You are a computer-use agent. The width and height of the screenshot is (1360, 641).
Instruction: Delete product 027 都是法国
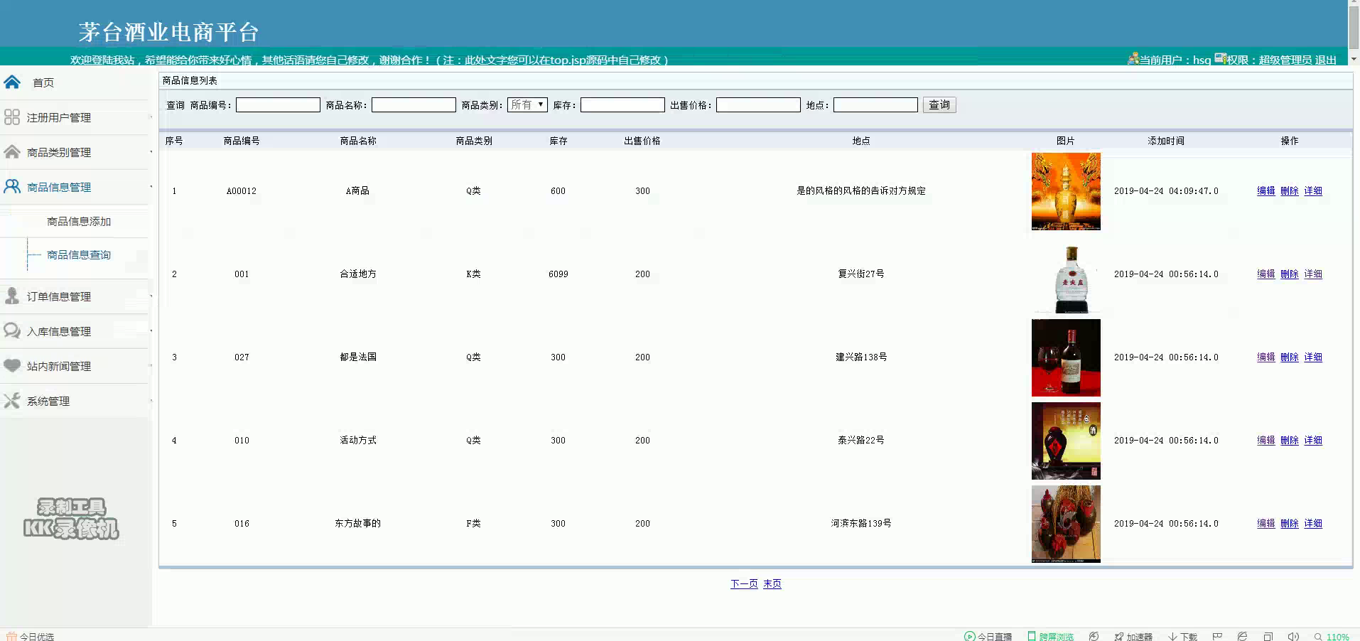click(x=1290, y=357)
